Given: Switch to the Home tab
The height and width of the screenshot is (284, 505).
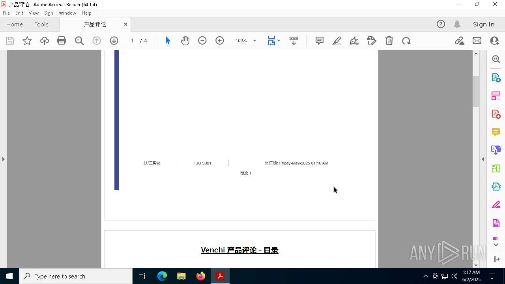Looking at the screenshot, I should coord(15,24).
